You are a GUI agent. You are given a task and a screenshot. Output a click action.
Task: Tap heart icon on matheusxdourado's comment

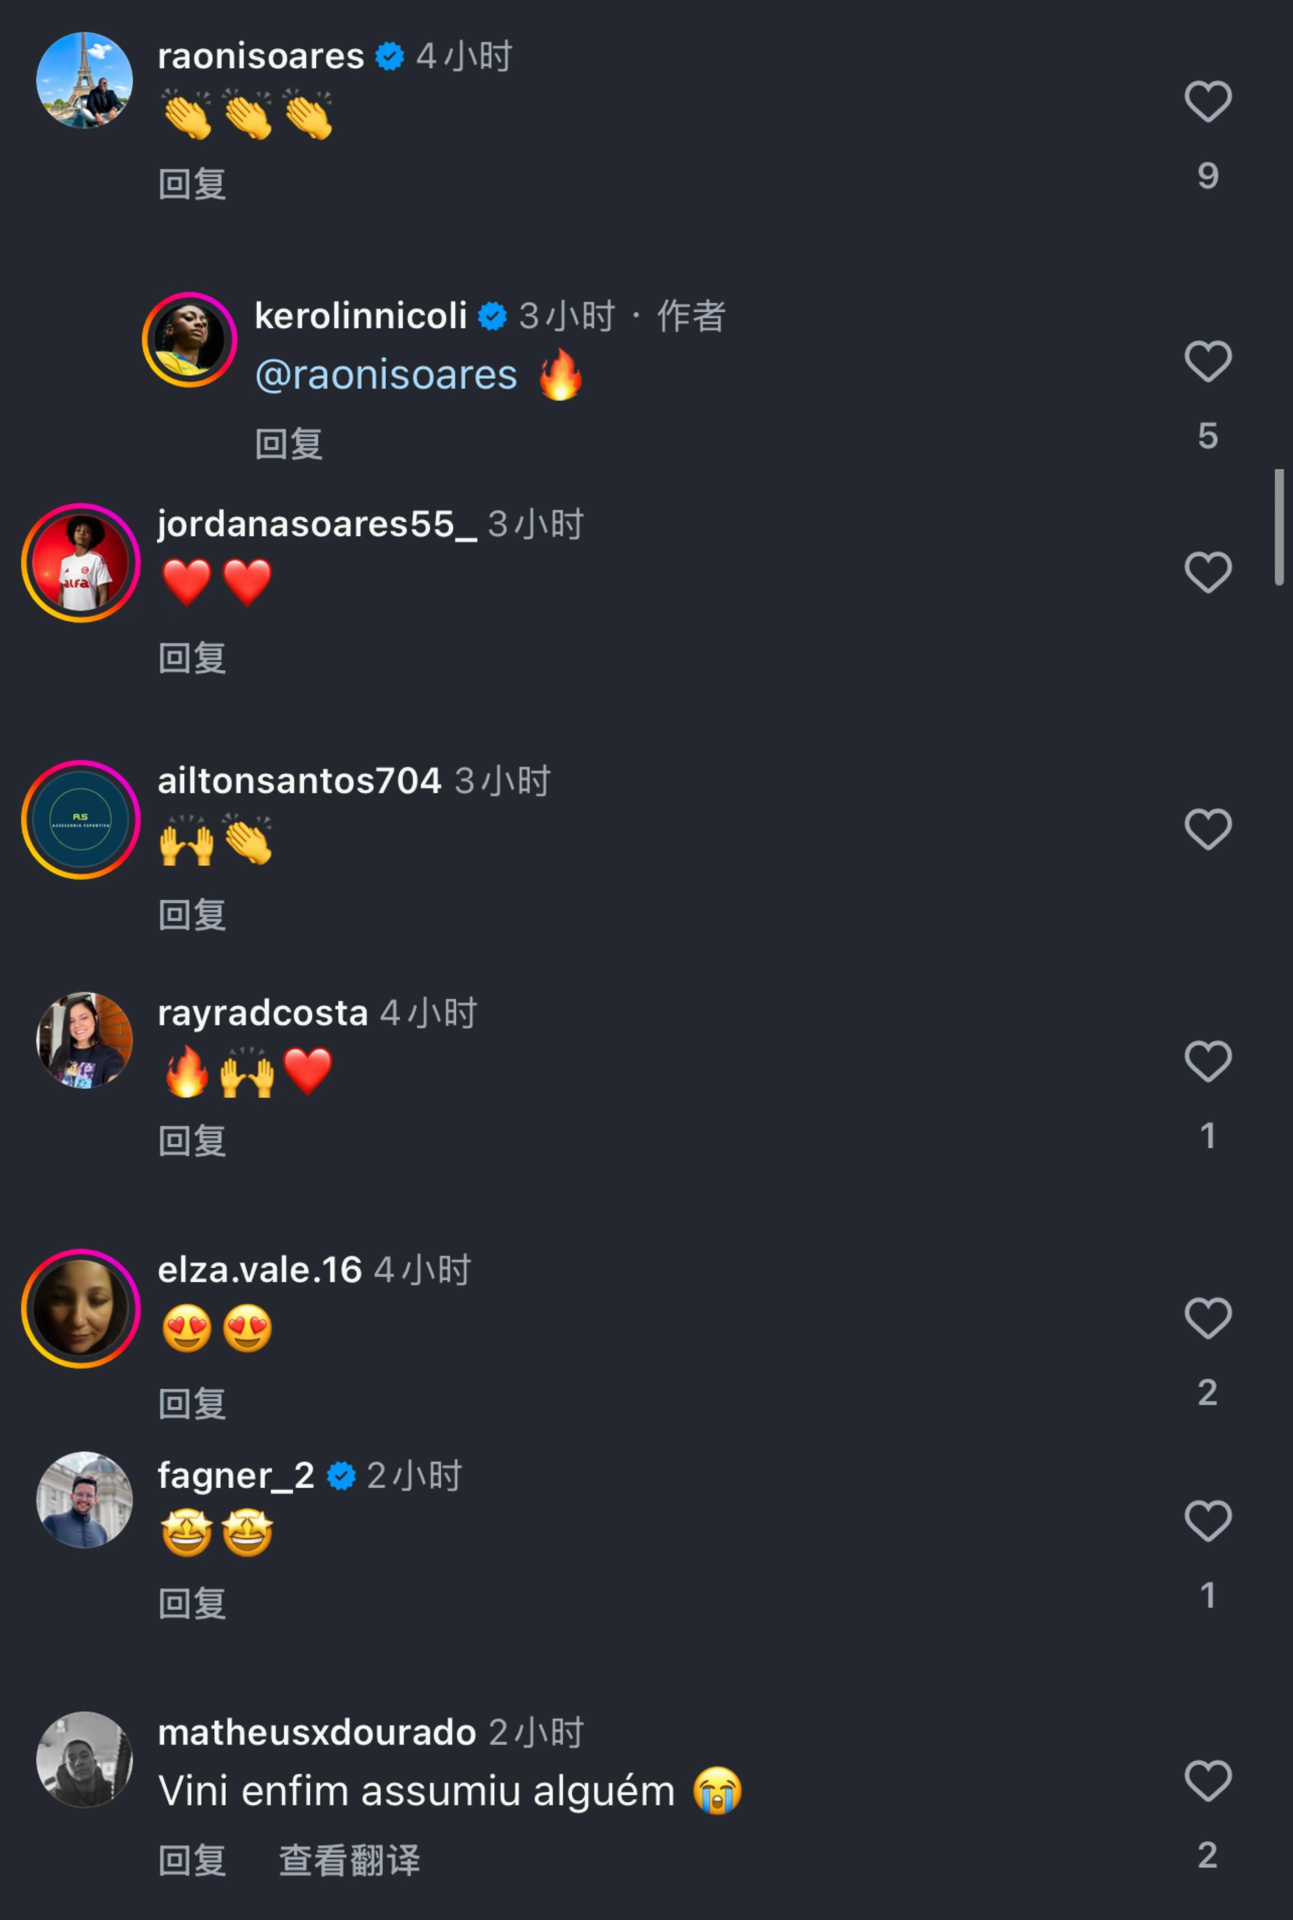coord(1207,1780)
